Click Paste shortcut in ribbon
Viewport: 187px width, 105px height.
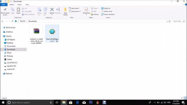point(28,14)
